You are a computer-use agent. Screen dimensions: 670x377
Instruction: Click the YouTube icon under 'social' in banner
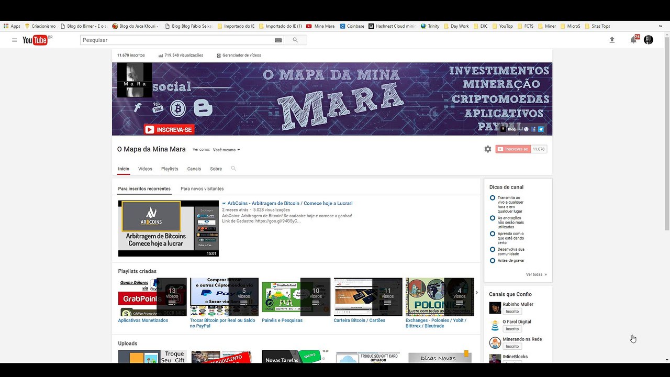pos(157,107)
